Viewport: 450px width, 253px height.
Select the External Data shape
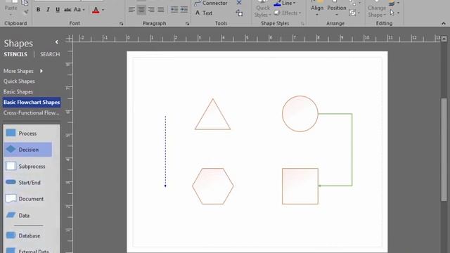pyautogui.click(x=27, y=251)
